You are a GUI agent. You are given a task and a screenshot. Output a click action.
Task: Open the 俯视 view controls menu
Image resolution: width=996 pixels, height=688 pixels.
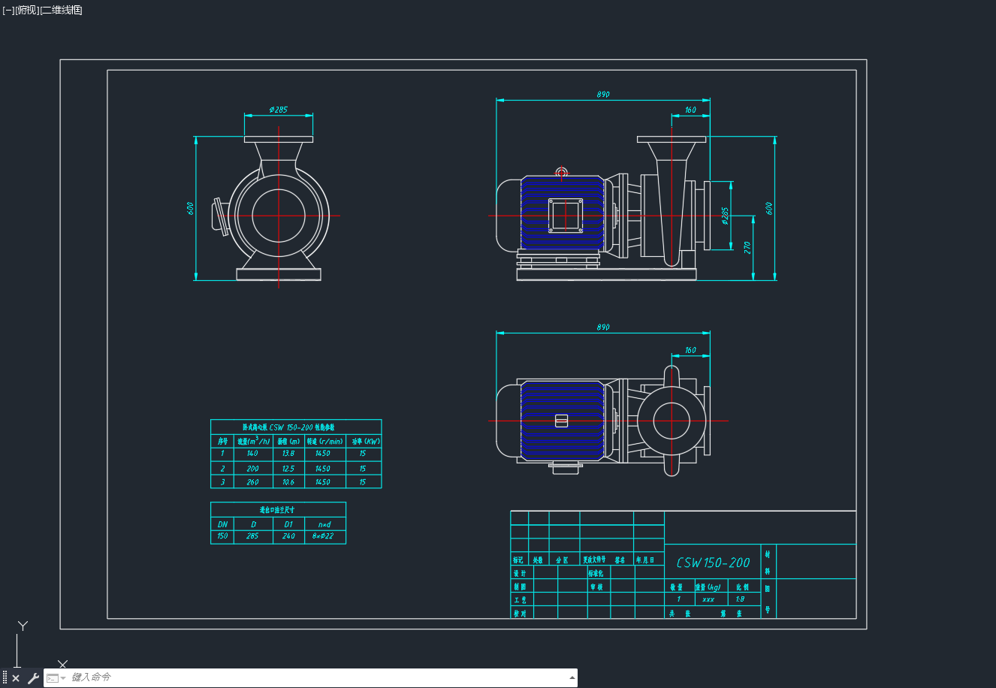pyautogui.click(x=26, y=10)
